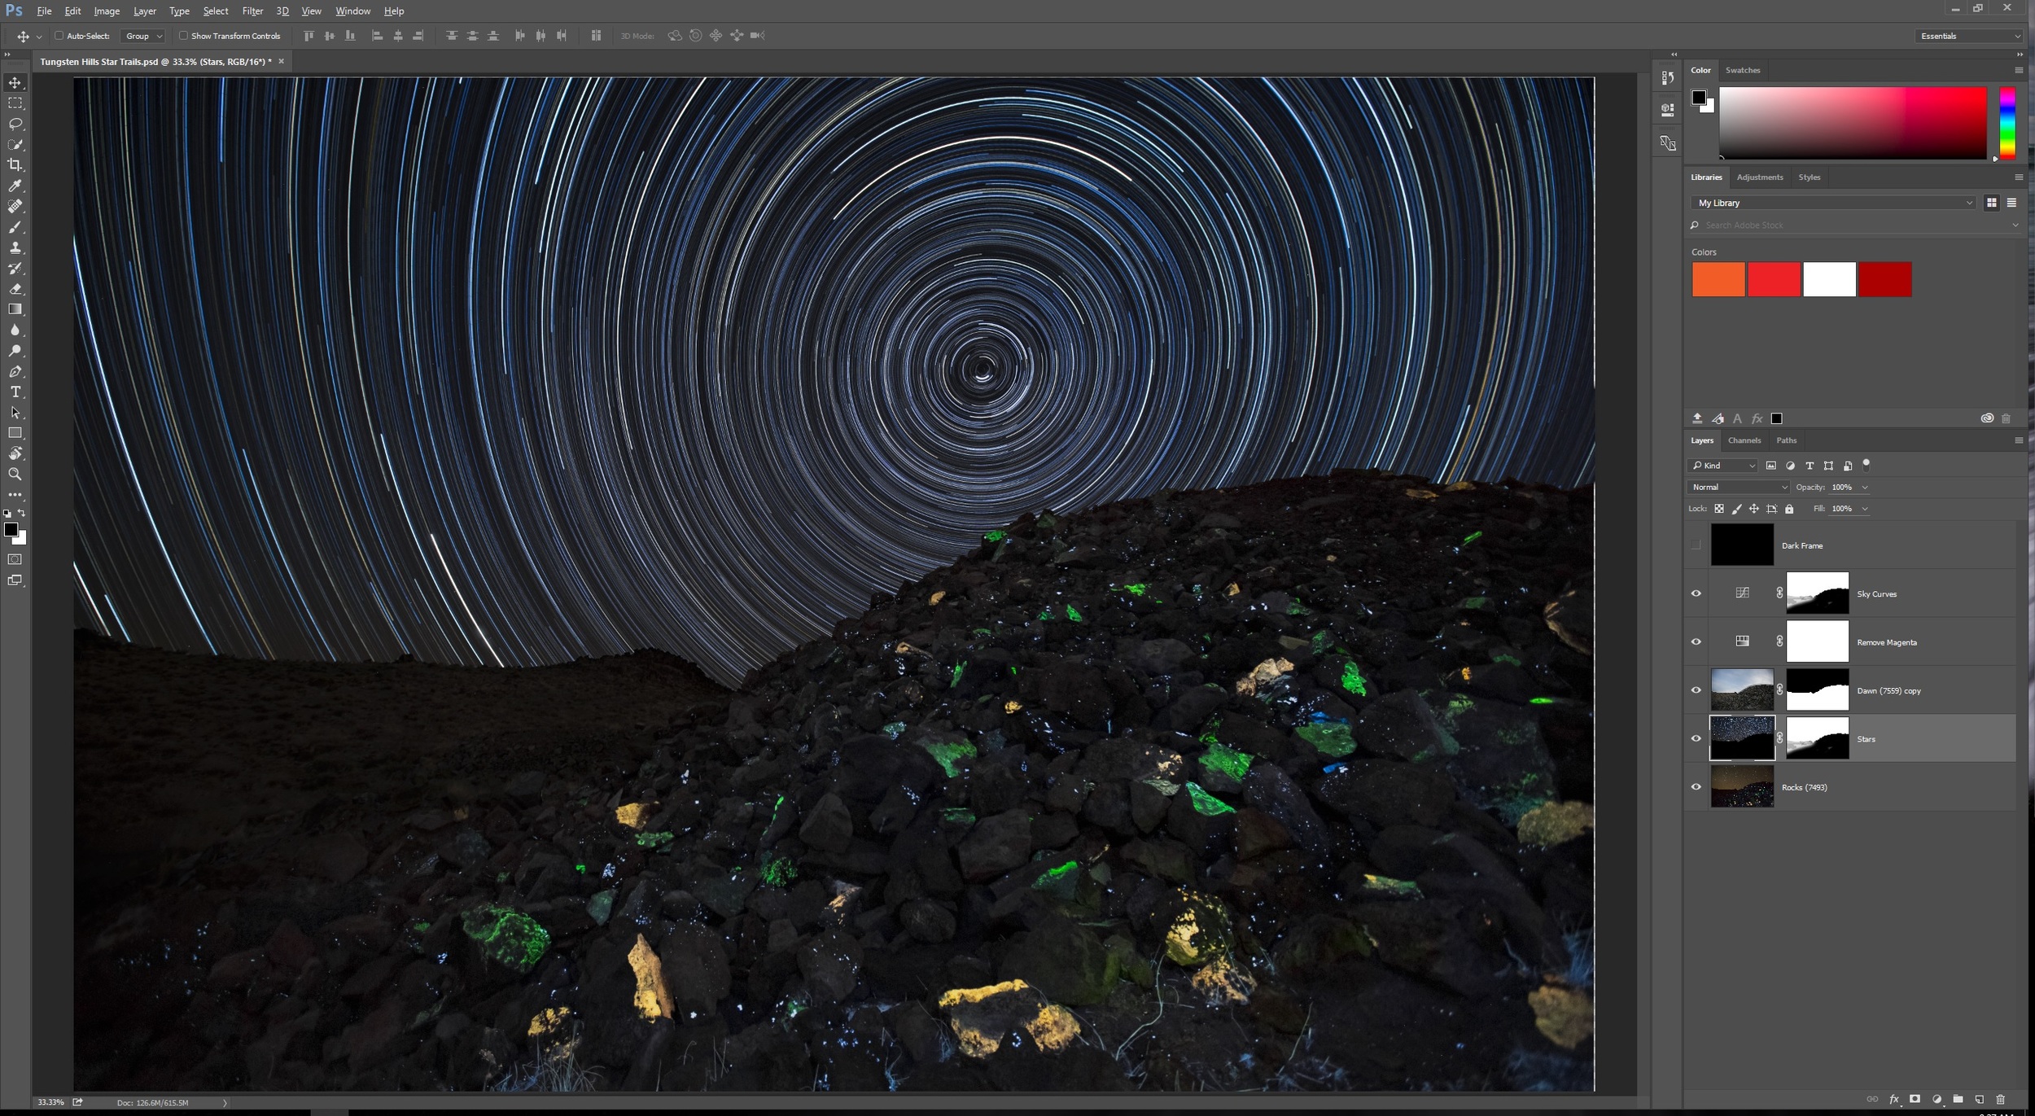Select the Rectangular Marquee tool
Viewport: 2035px width, 1116px height.
15,103
